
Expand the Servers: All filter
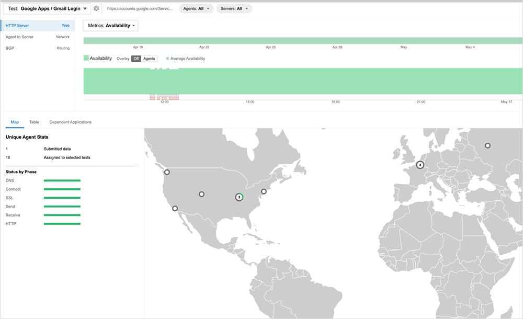pyautogui.click(x=234, y=8)
